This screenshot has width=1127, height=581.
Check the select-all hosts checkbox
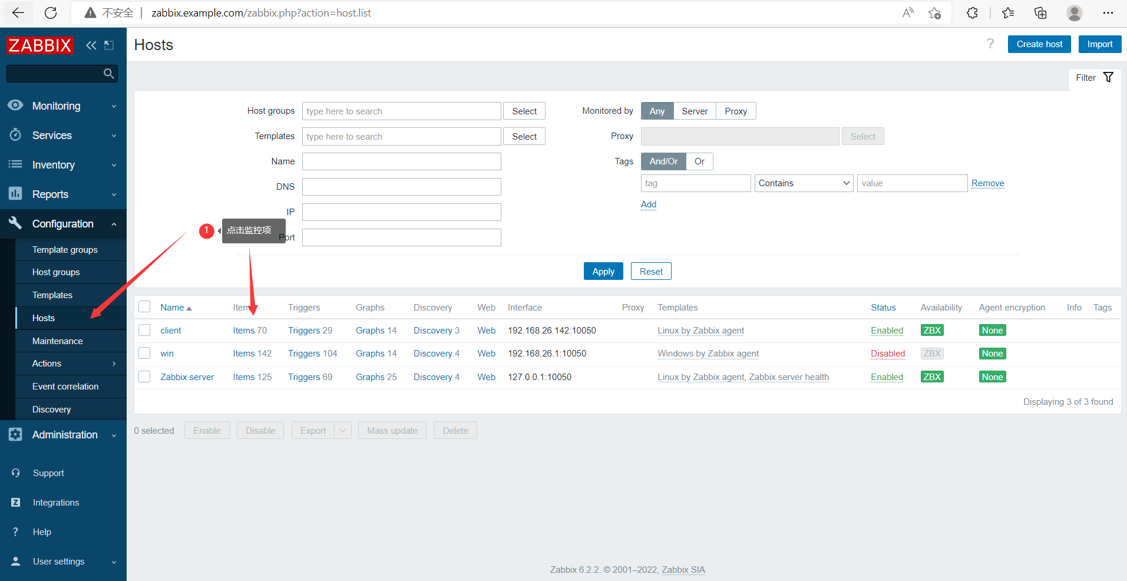144,306
